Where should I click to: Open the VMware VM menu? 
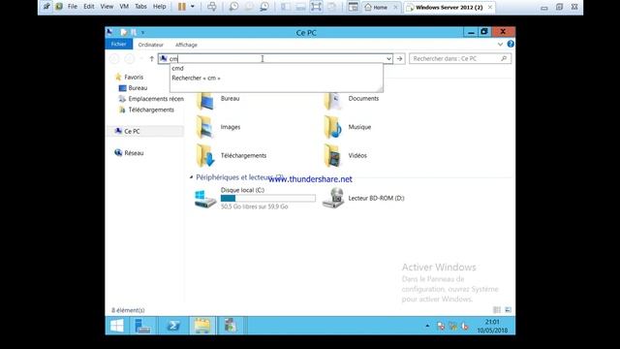124,7
